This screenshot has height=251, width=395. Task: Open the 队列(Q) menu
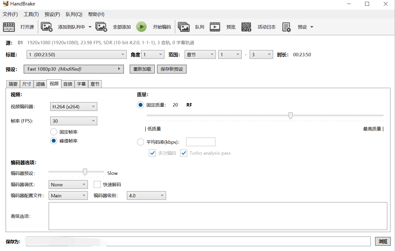tap(74, 14)
